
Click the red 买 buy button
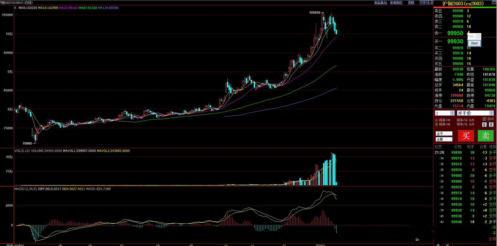pyautogui.click(x=466, y=136)
